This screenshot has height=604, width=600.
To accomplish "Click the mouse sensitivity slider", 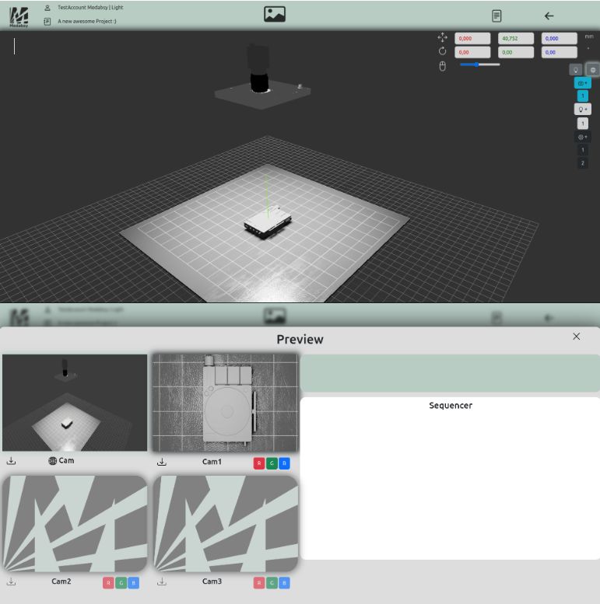I will click(479, 65).
